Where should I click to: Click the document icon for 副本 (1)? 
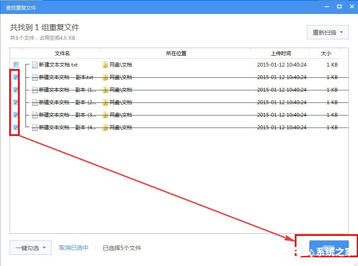(34, 90)
